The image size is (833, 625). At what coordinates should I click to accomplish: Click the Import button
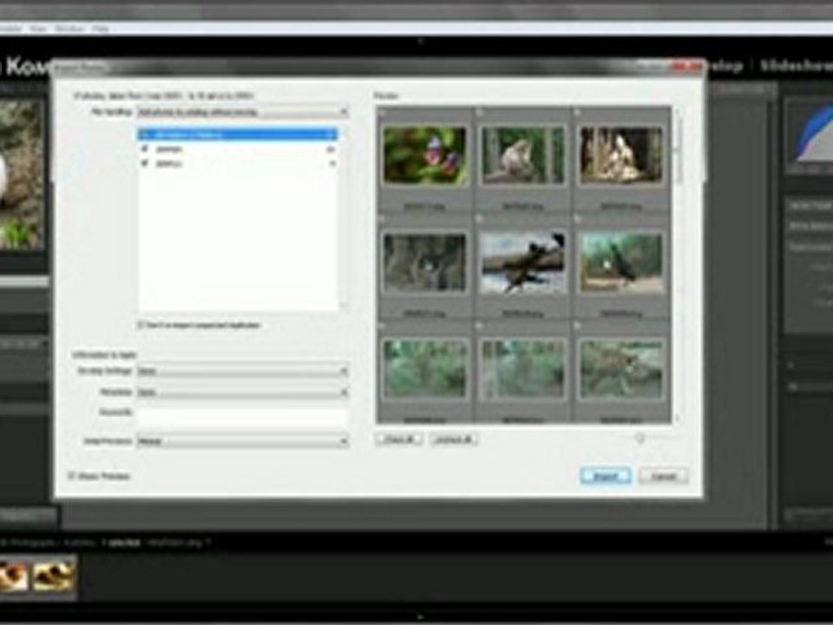pos(606,476)
